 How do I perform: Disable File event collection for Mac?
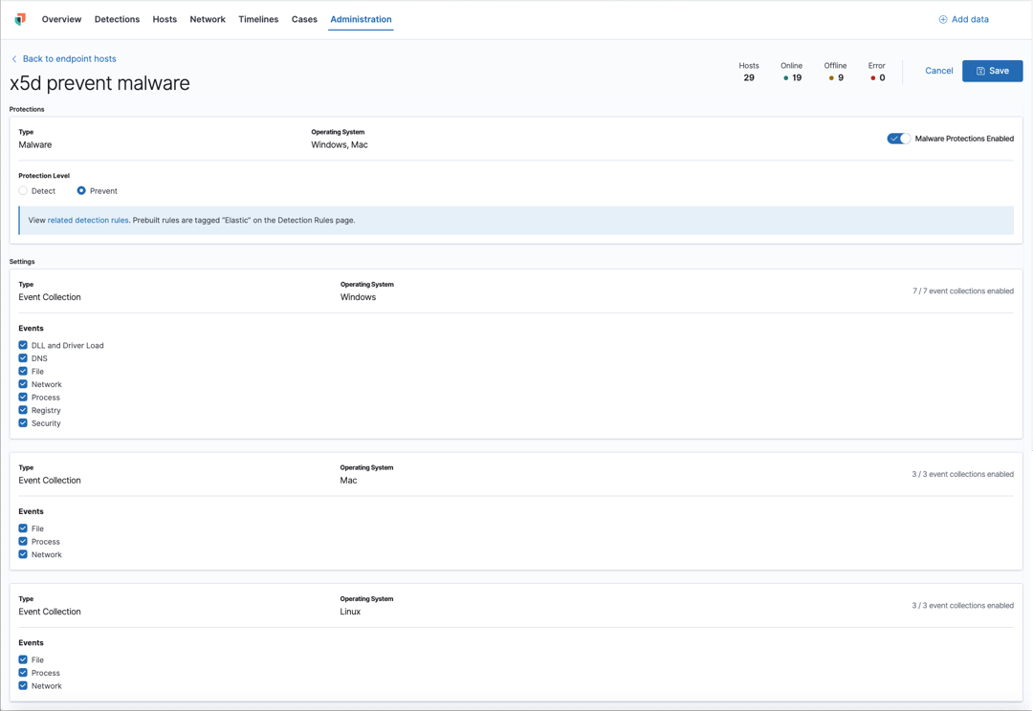23,528
